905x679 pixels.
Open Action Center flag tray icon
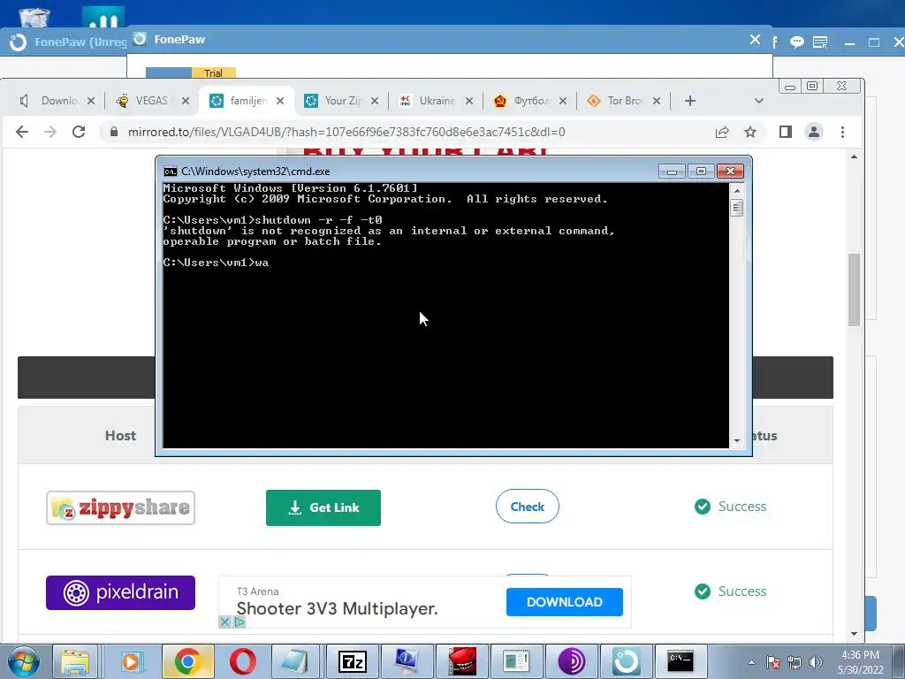[773, 662]
